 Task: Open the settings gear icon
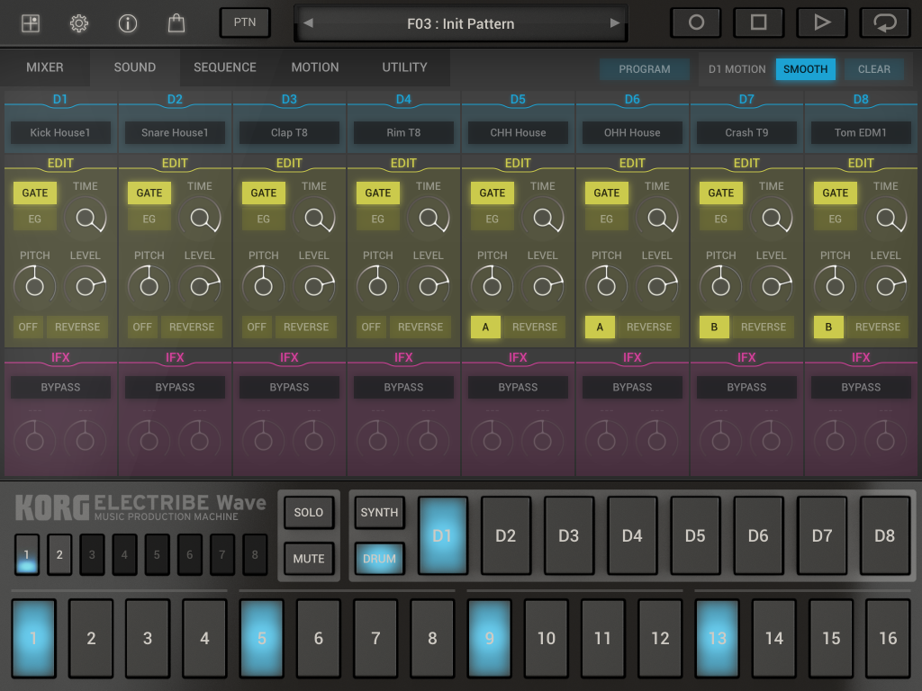point(79,23)
